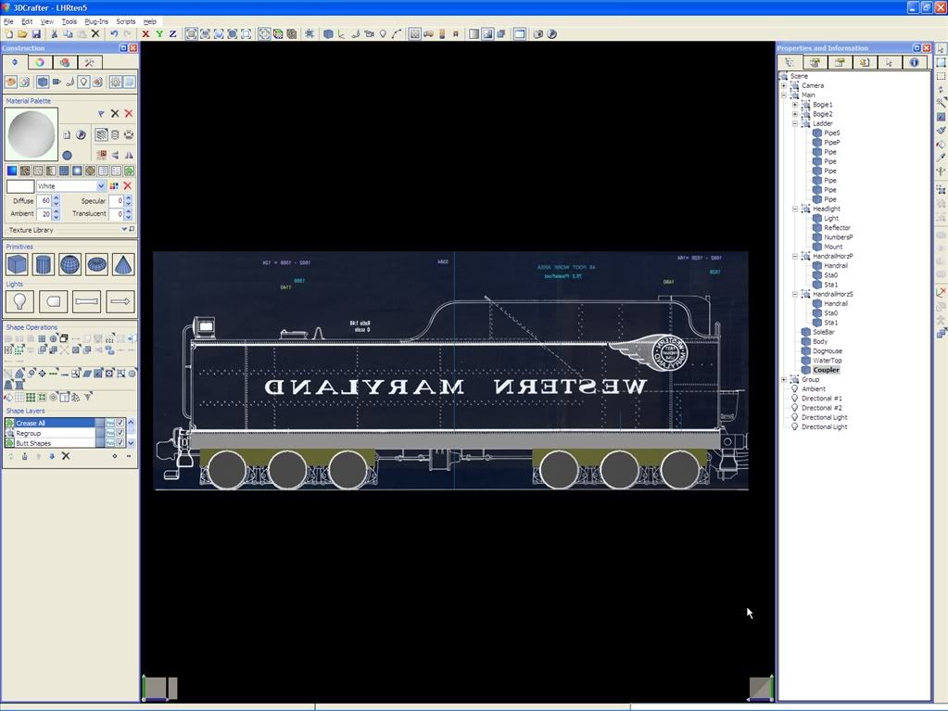The width and height of the screenshot is (948, 711).
Task: Select the WaterTop object in the tree
Action: click(828, 361)
